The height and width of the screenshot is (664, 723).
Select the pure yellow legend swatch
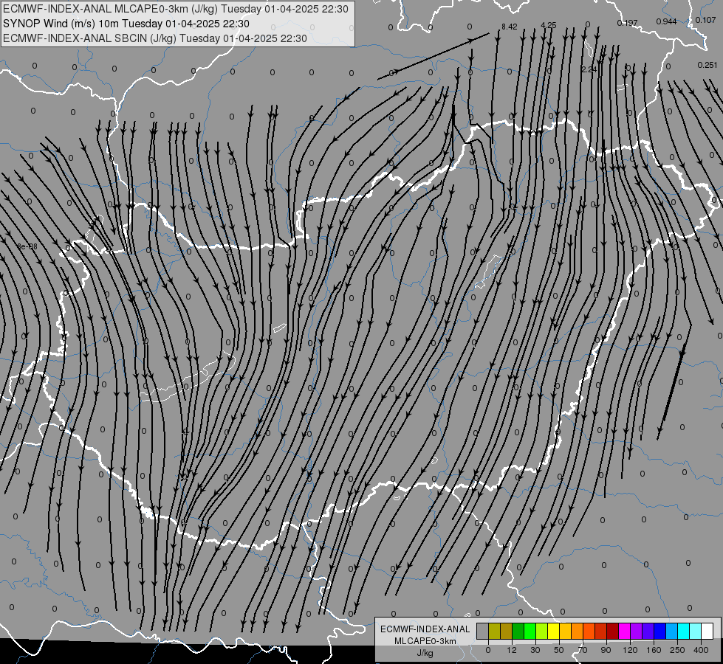click(x=553, y=631)
